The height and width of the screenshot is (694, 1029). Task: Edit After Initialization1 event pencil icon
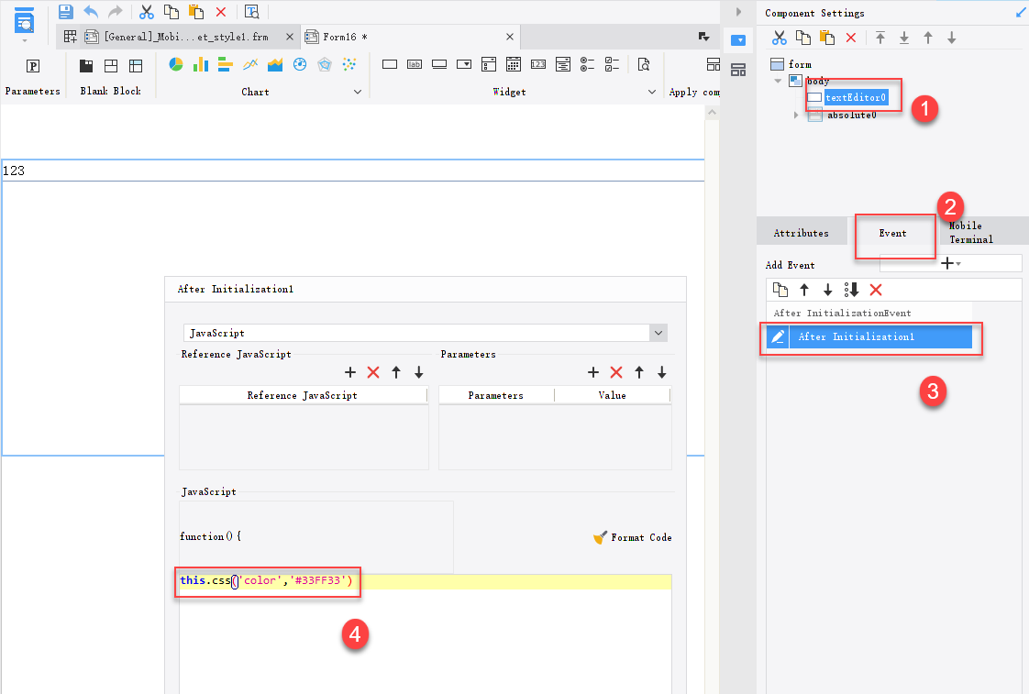(x=778, y=336)
